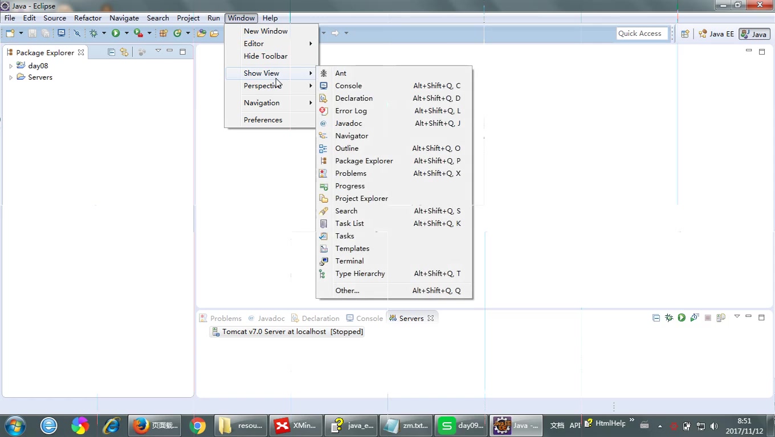Click the Run Last Tool red-toolbox icon
Image resolution: width=775 pixels, height=437 pixels.
pos(138,34)
